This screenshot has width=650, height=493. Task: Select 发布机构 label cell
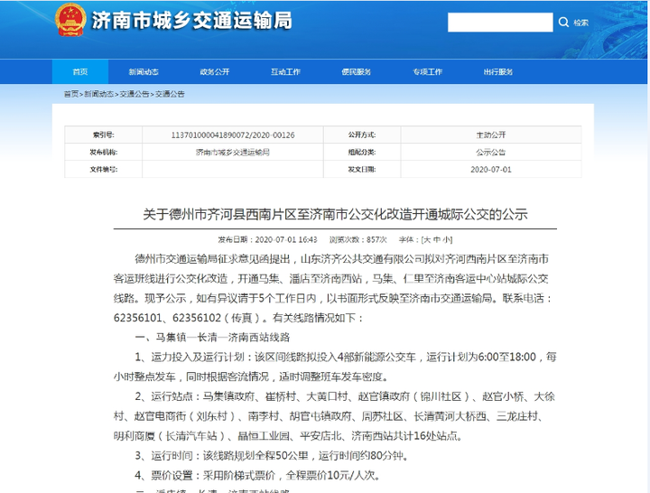(x=103, y=153)
